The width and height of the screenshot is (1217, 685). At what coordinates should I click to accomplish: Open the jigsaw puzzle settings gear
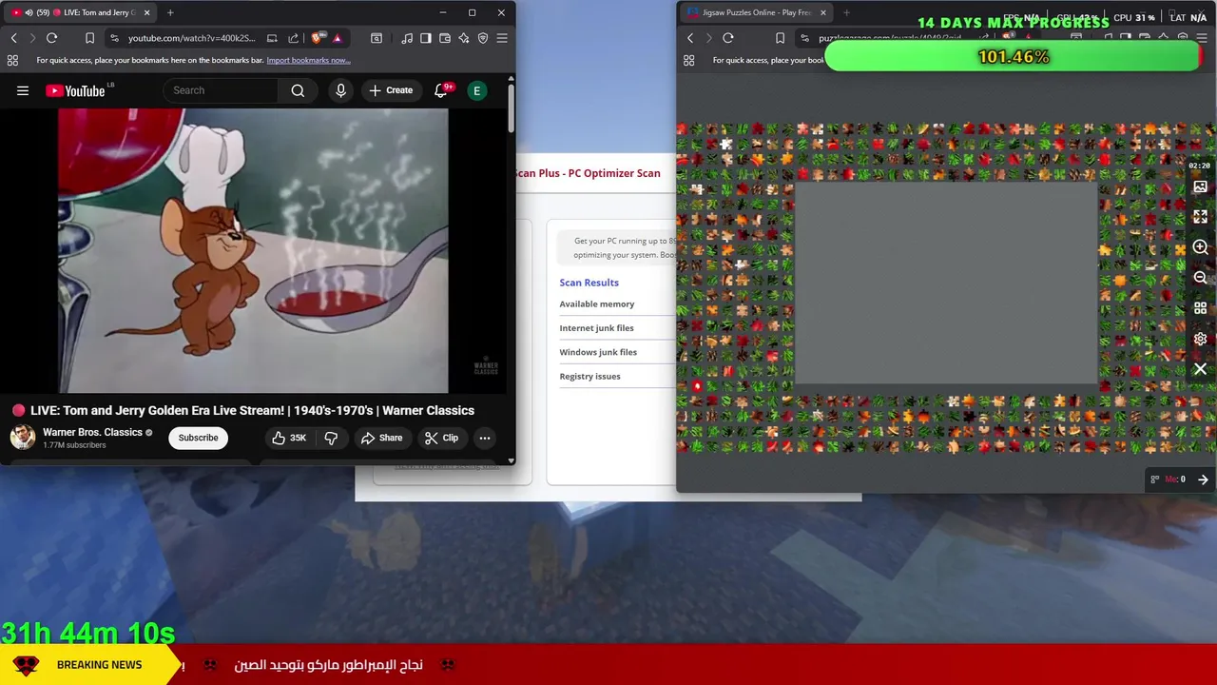[1200, 339]
